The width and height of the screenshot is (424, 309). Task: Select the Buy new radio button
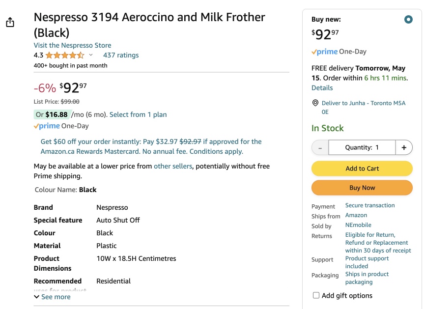(408, 20)
